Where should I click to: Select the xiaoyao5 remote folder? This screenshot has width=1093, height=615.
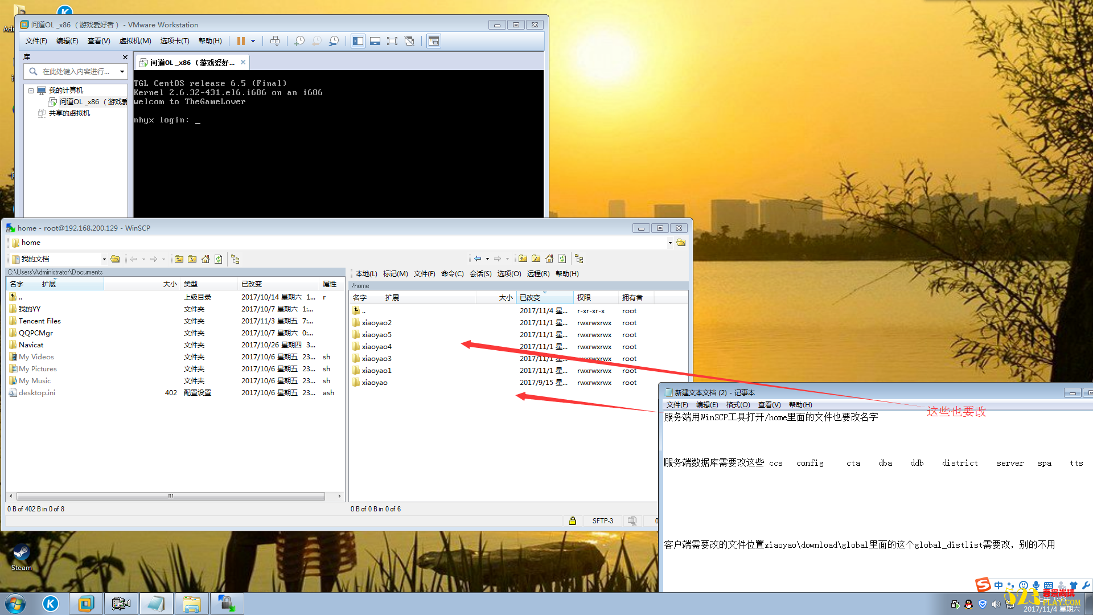(376, 335)
